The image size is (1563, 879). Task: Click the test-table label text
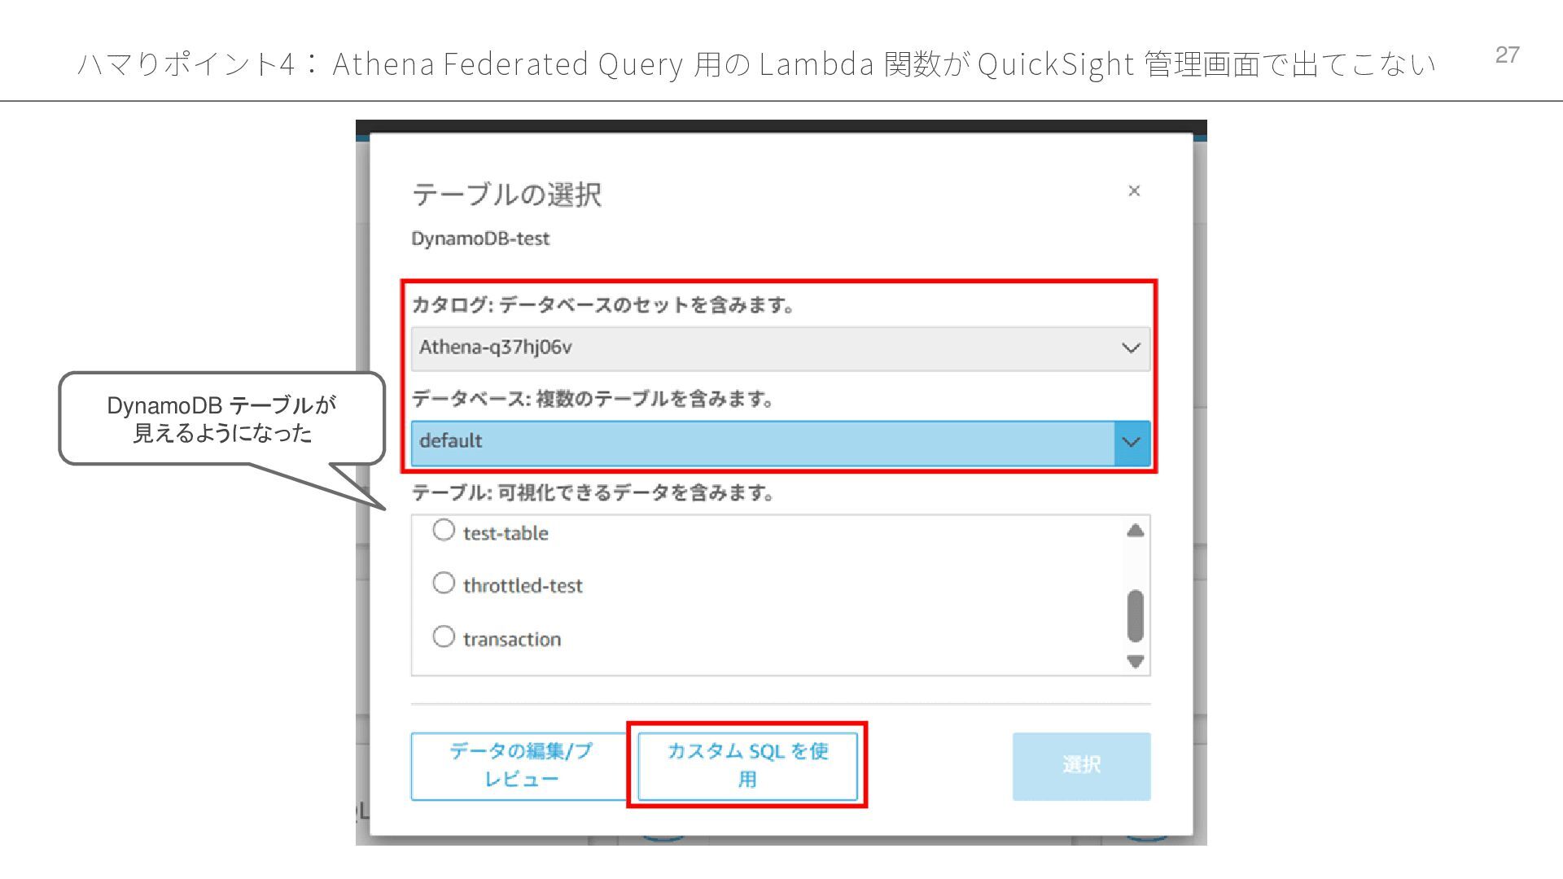506,534
